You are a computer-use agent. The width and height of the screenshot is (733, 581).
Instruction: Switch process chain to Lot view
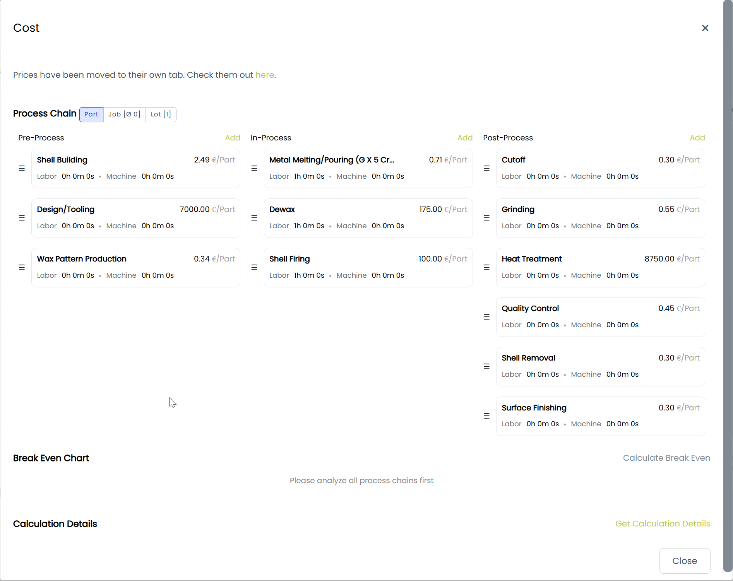pyautogui.click(x=161, y=114)
